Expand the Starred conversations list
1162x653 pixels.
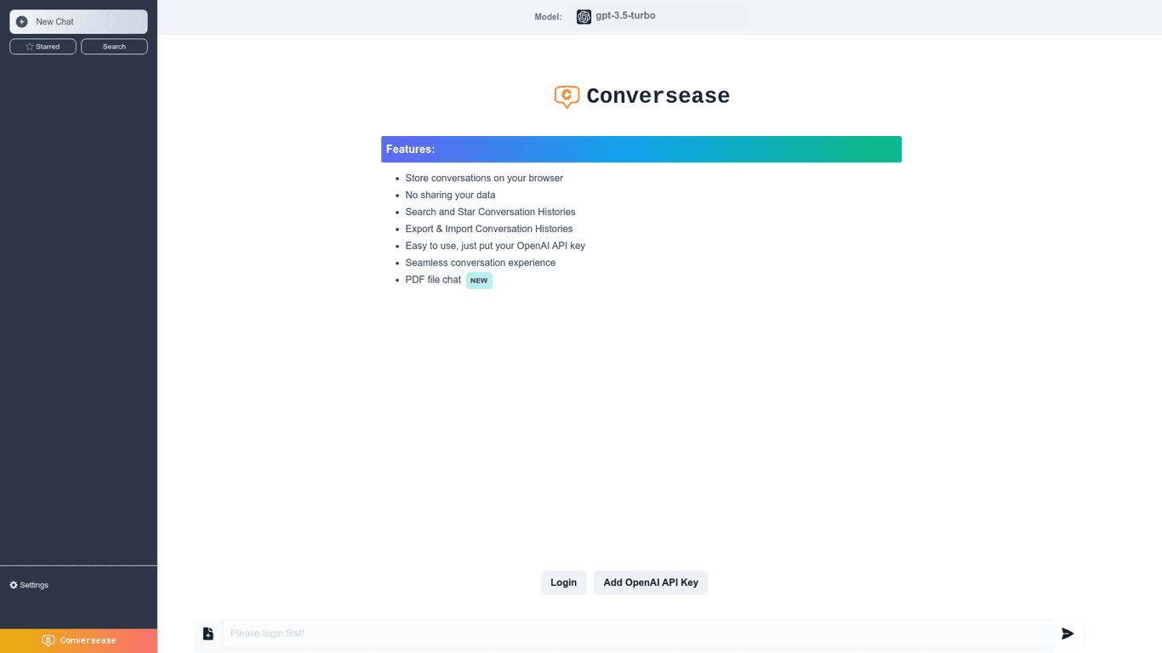coord(42,46)
